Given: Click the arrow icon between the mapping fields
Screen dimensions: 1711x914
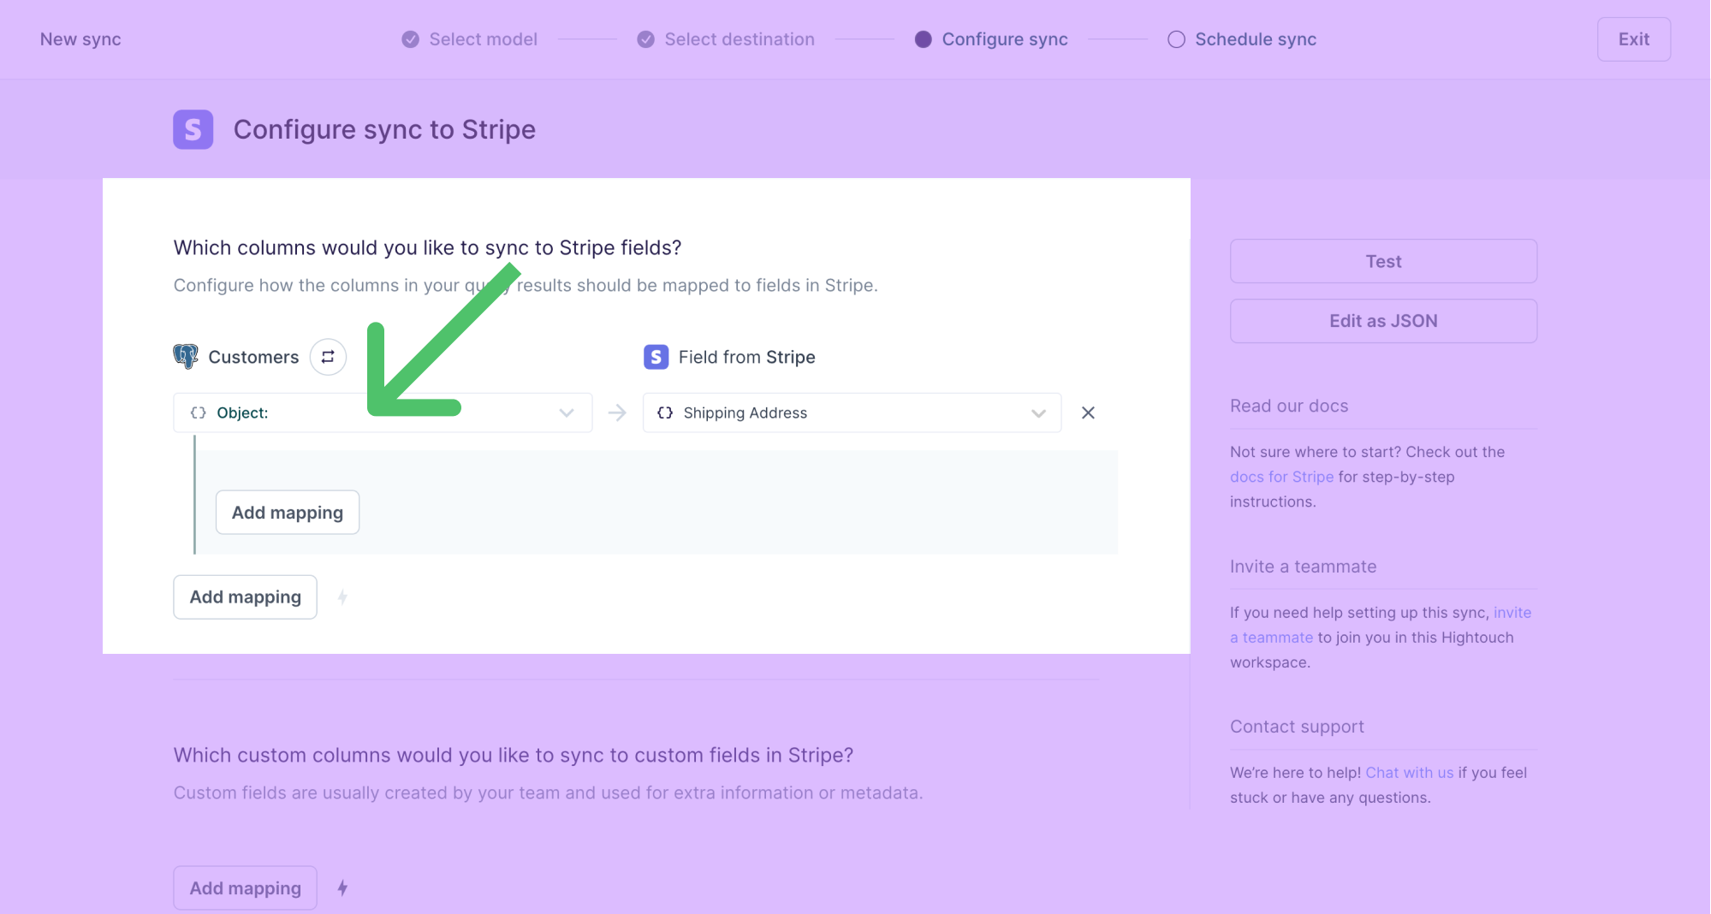Looking at the screenshot, I should click(x=617, y=413).
